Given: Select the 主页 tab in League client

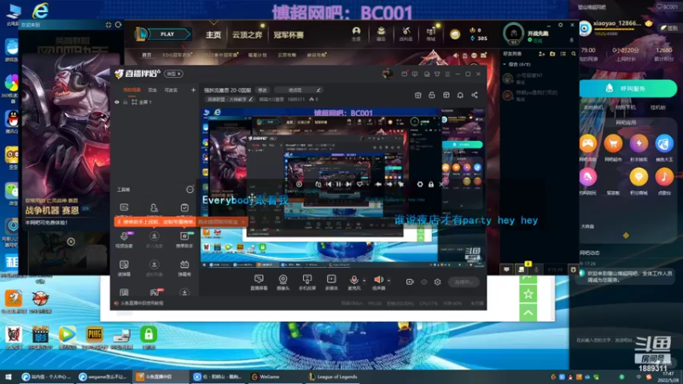Looking at the screenshot, I should click(x=213, y=35).
